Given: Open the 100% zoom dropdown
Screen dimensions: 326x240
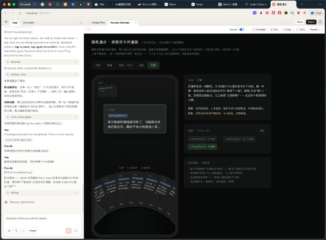Looking at the screenshot, I should [x=301, y=29].
